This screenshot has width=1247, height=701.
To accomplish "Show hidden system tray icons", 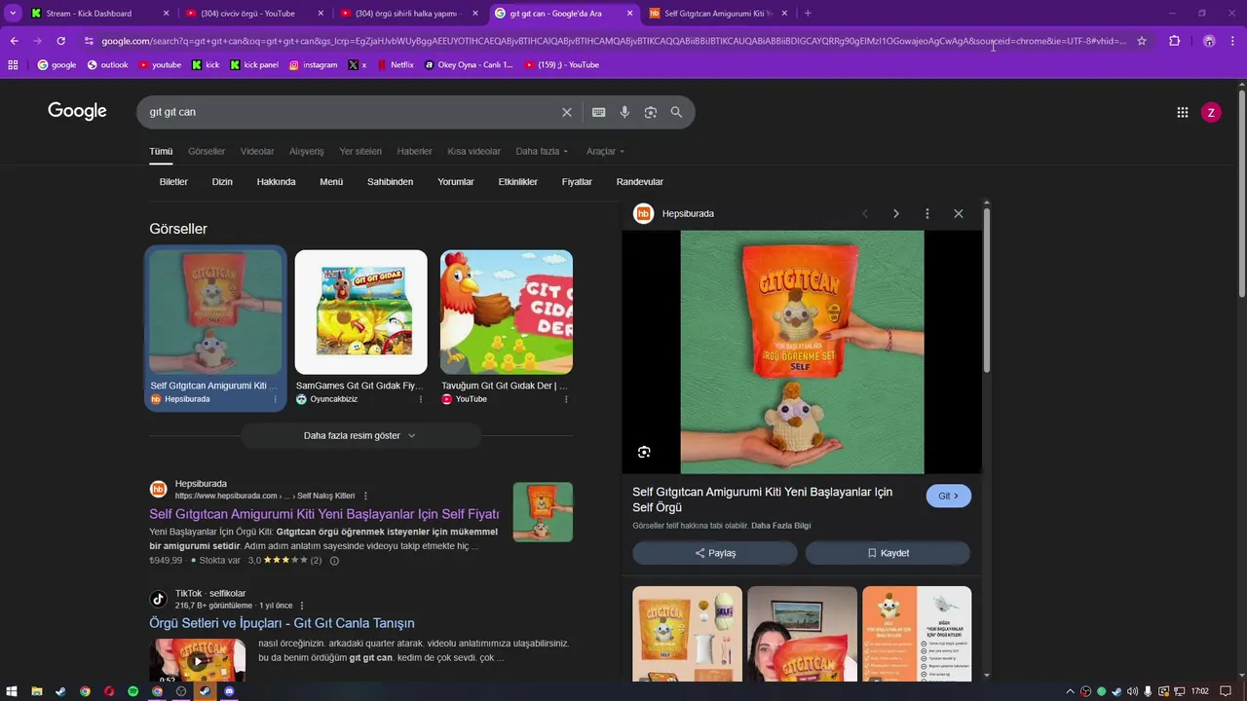I will (x=1070, y=691).
